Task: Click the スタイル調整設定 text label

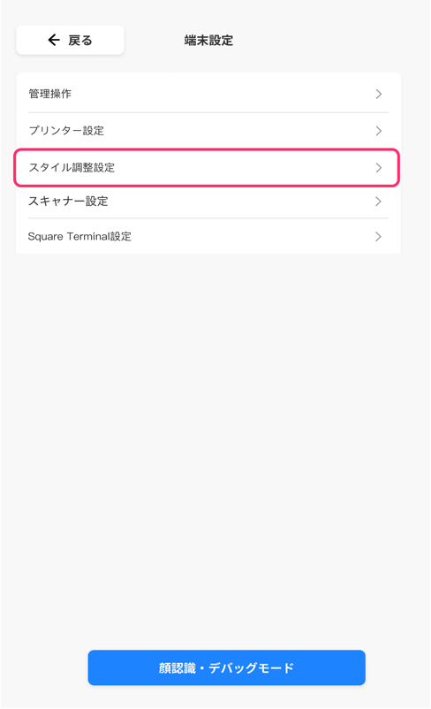Action: click(x=72, y=168)
